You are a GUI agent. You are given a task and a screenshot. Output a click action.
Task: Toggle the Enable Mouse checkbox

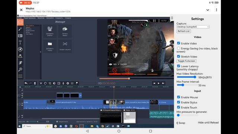point(178,97)
